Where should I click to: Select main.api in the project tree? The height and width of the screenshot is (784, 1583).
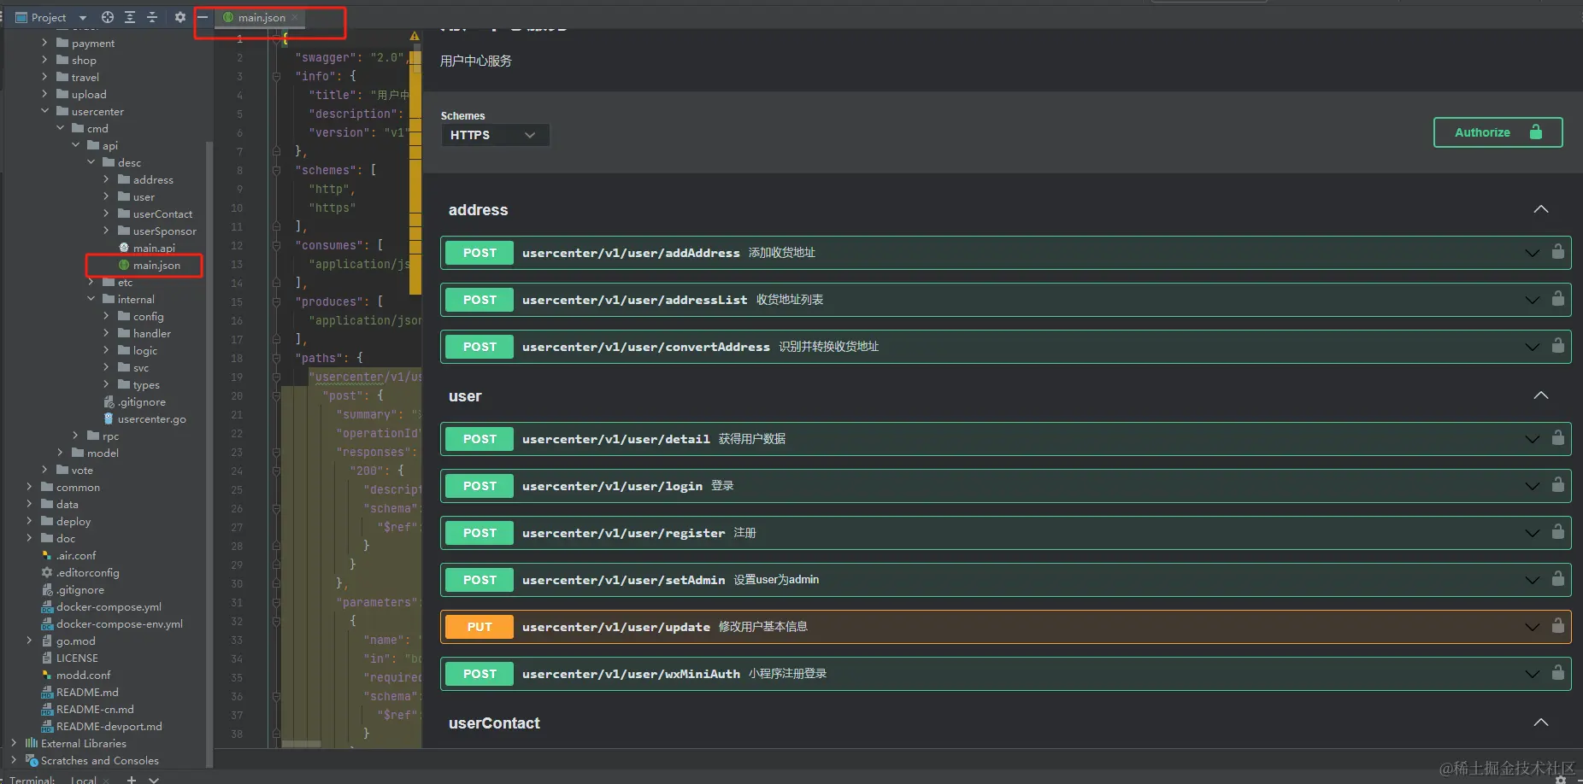pyautogui.click(x=154, y=248)
